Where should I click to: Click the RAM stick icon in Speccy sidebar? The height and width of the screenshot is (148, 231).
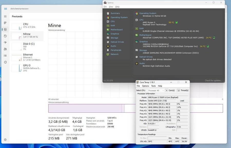pyautogui.click(x=108, y=26)
